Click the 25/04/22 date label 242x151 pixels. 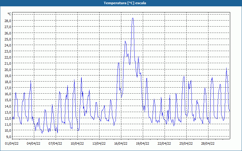point(186,143)
